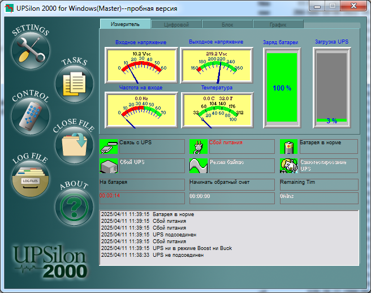Select log entry UPS подсоединен

(x=149, y=235)
